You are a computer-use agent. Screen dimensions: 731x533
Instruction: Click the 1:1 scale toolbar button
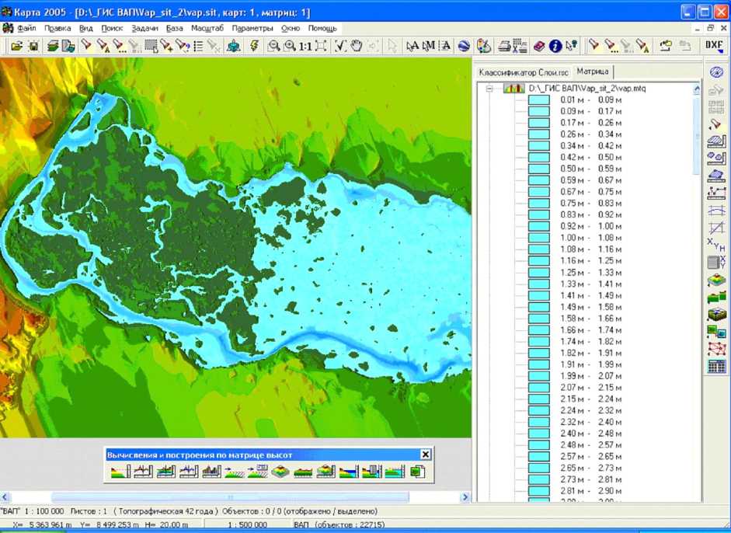click(x=305, y=47)
